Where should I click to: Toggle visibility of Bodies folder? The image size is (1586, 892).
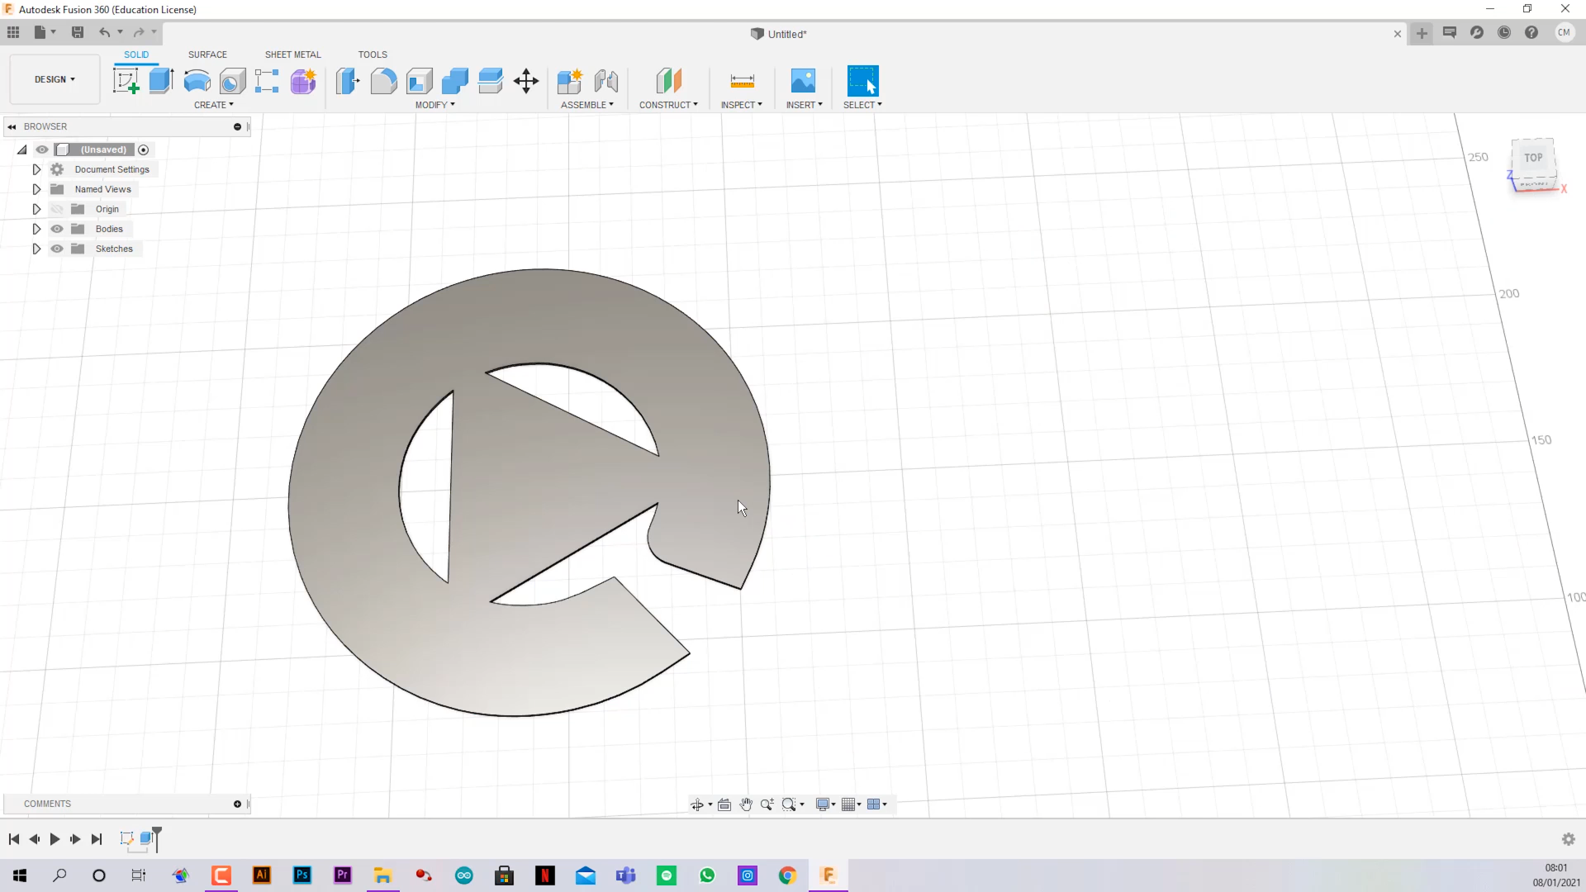coord(55,229)
